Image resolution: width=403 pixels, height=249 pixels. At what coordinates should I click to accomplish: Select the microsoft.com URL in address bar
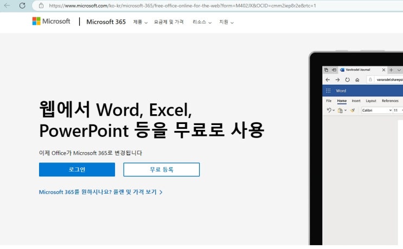[182, 5]
